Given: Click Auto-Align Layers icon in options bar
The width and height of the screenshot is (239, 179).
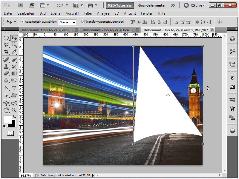Looking at the screenshot, I should pyautogui.click(x=220, y=22).
